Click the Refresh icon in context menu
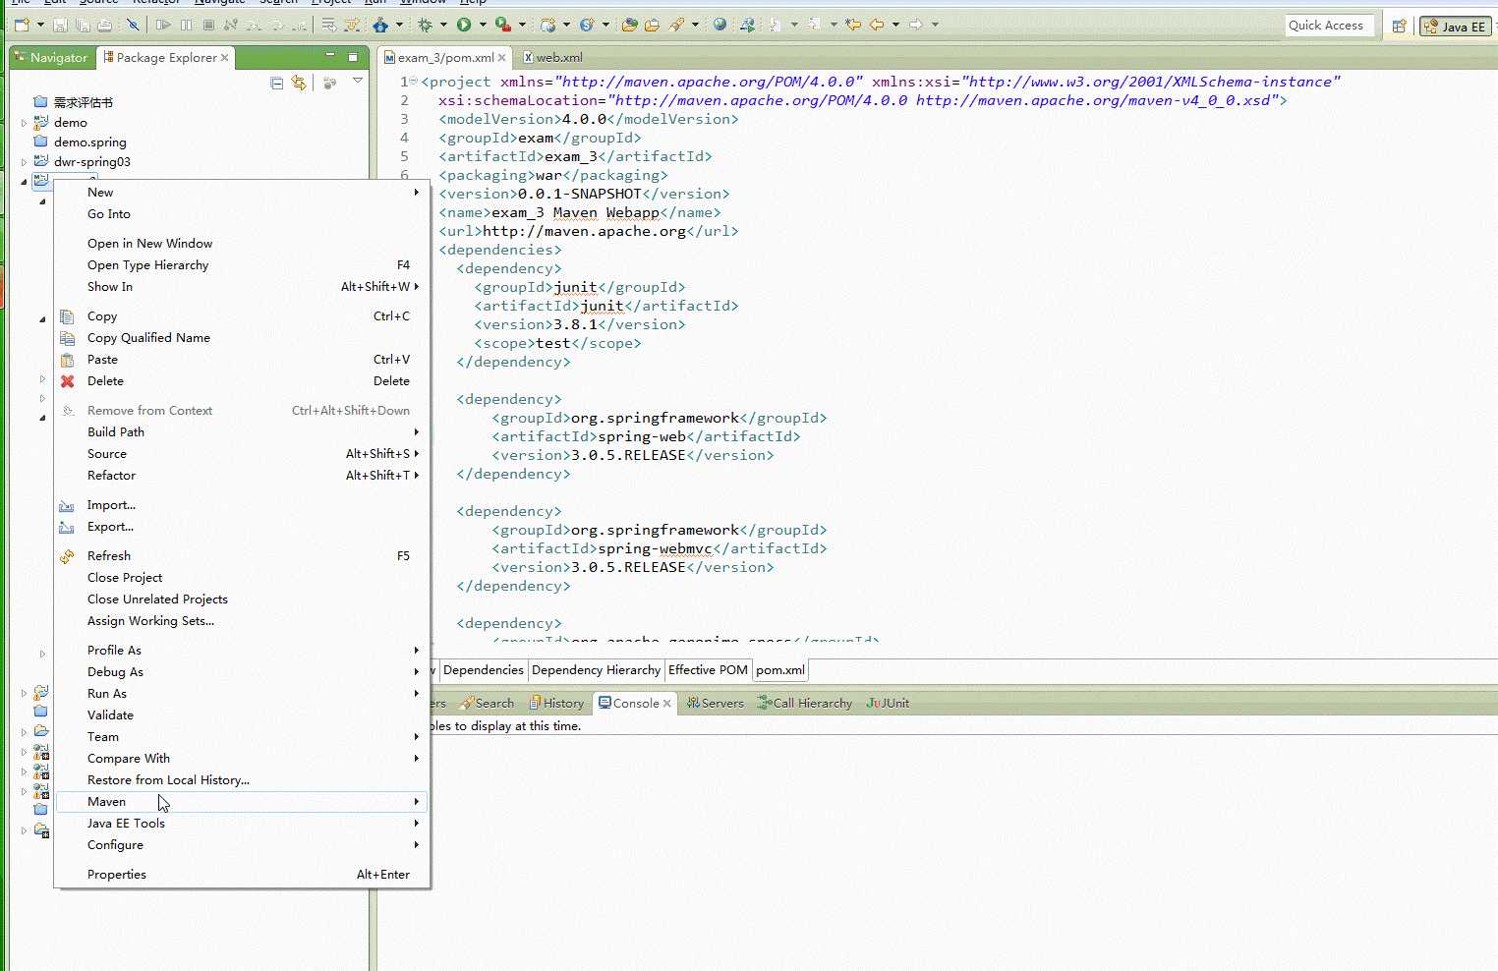1498x971 pixels. 68,556
